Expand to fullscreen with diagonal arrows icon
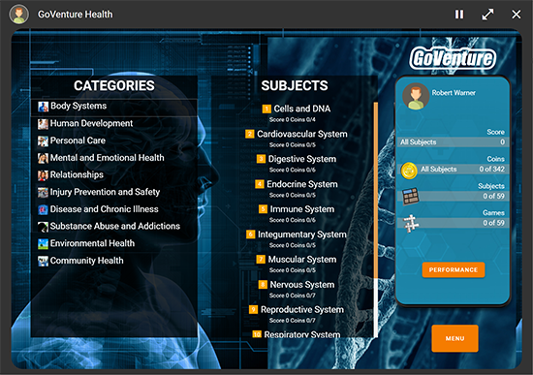This screenshot has width=533, height=375. point(487,15)
